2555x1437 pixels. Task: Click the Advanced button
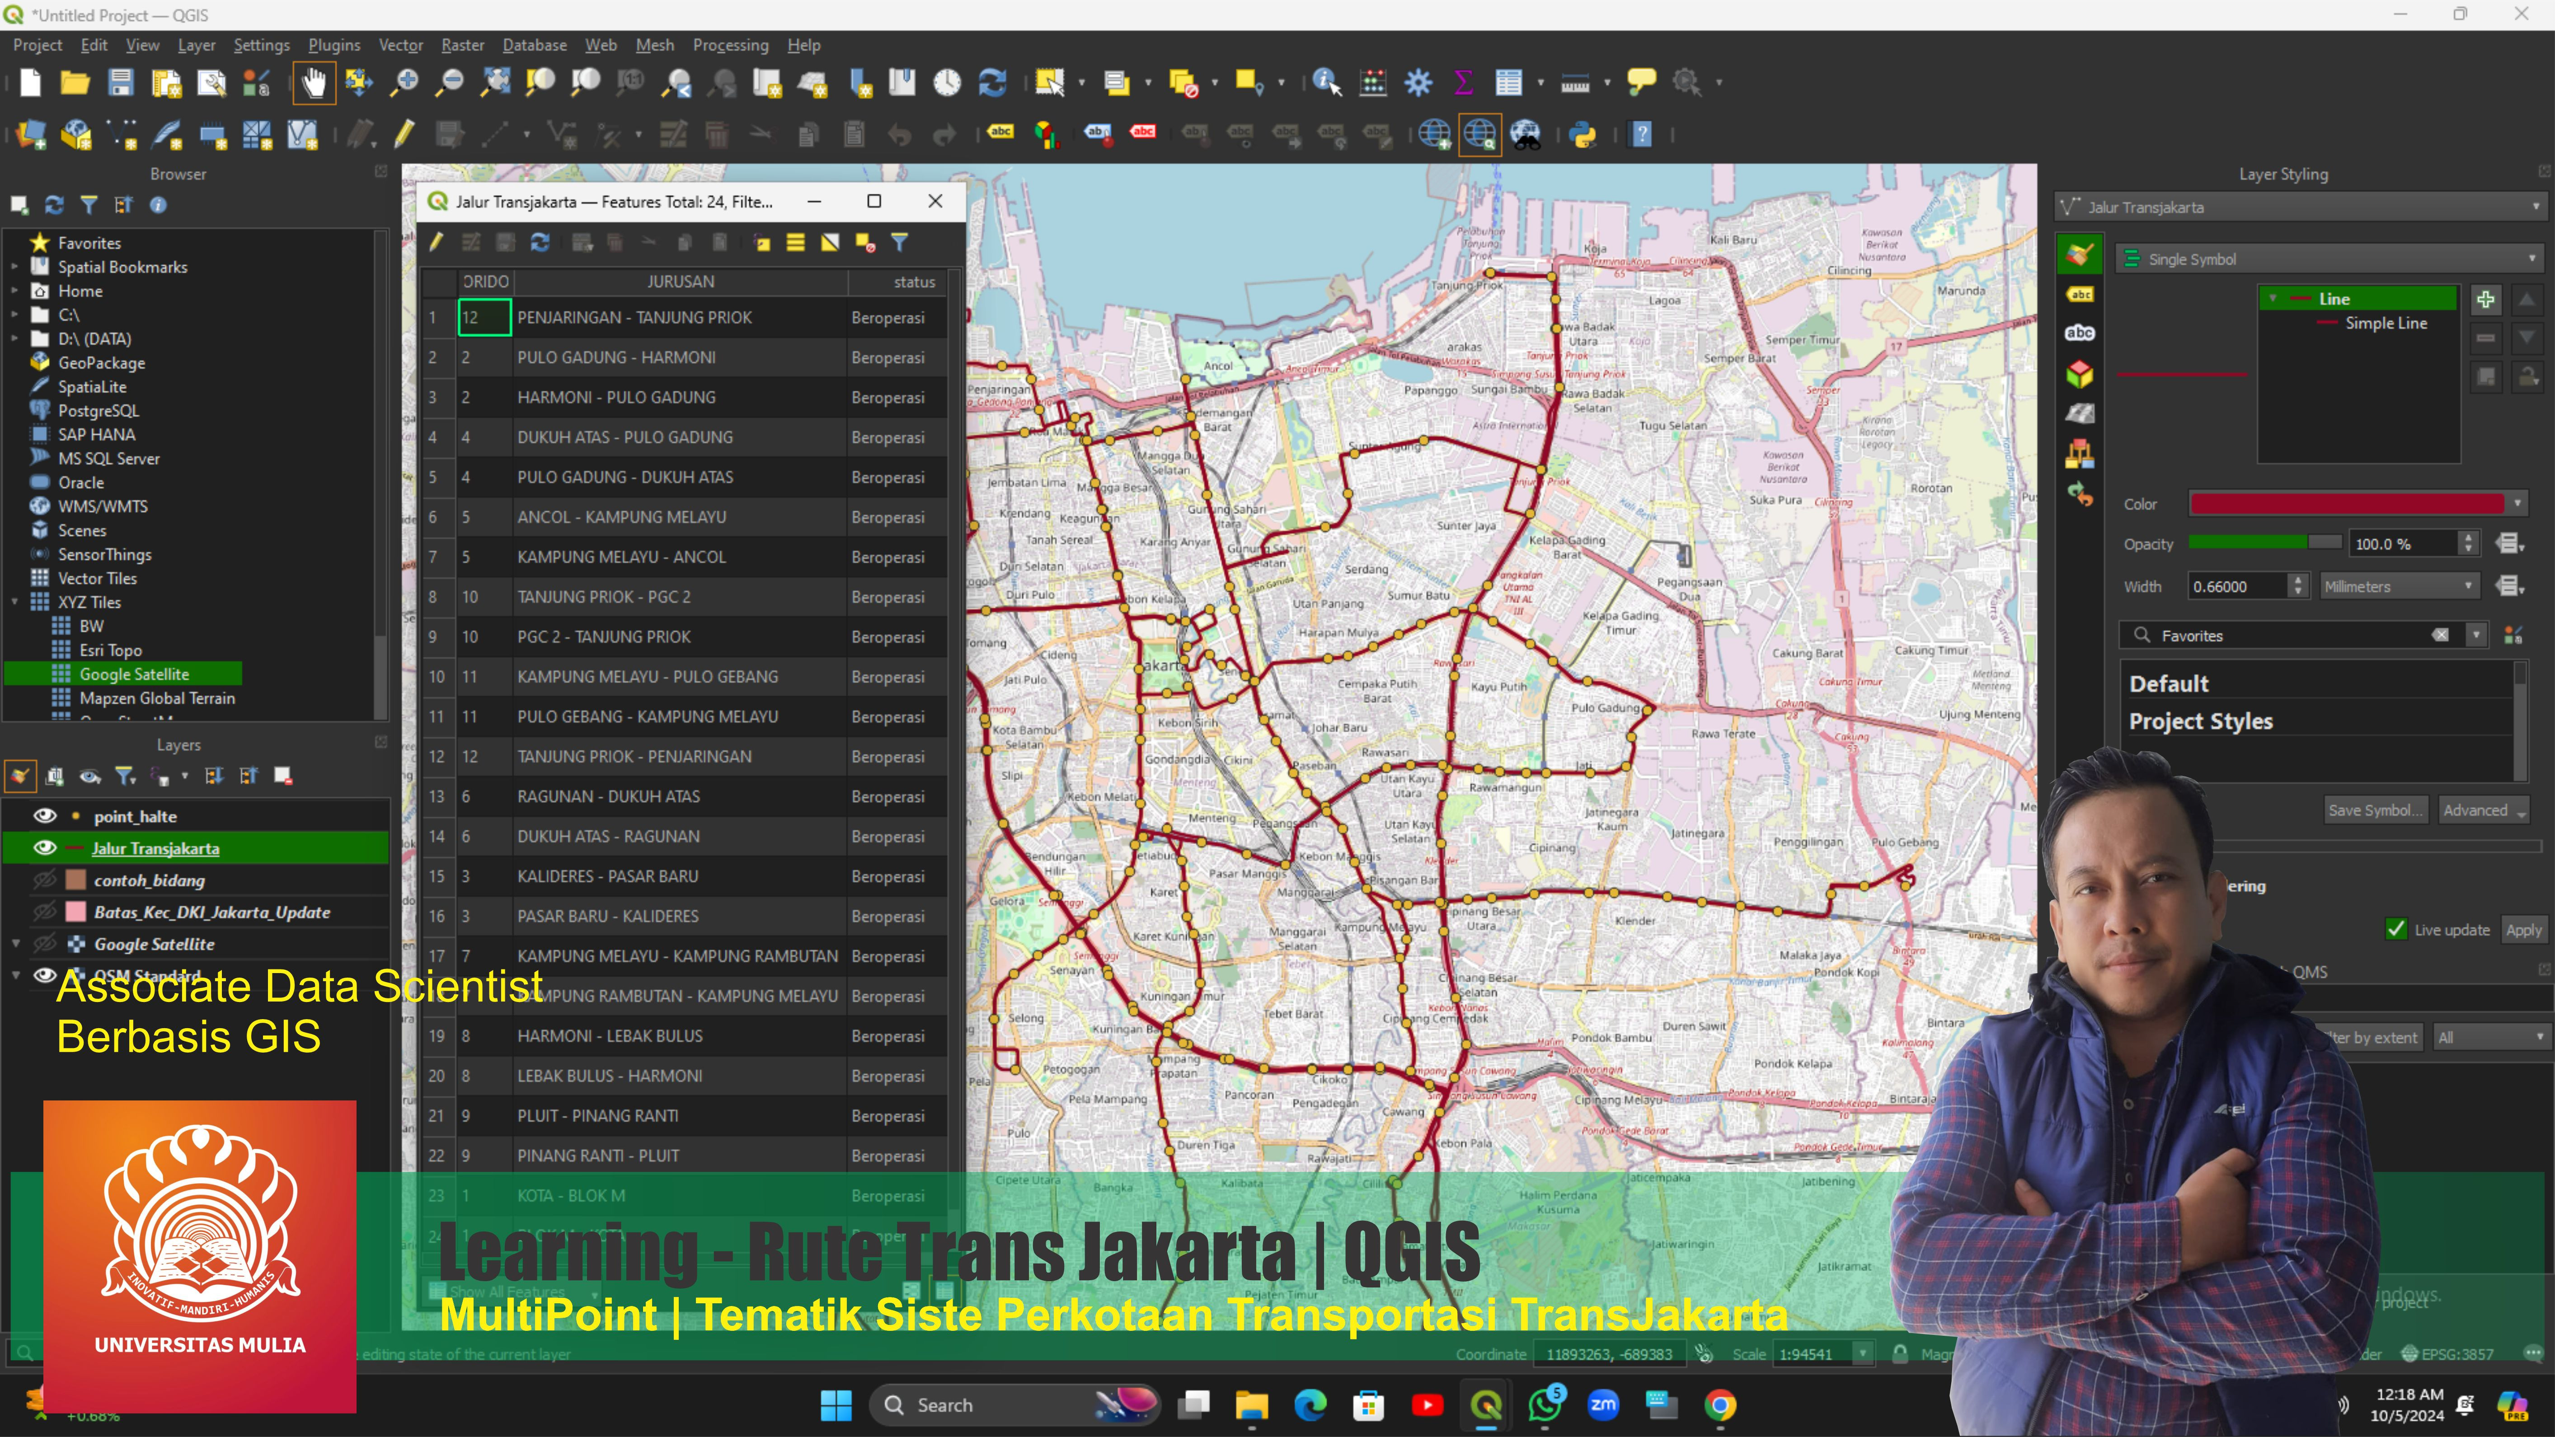(x=2483, y=810)
